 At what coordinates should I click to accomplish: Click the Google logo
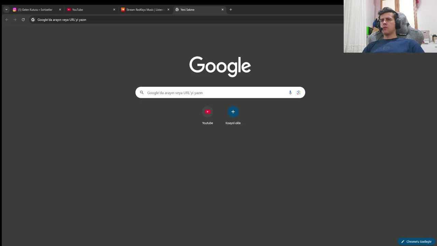tap(220, 66)
